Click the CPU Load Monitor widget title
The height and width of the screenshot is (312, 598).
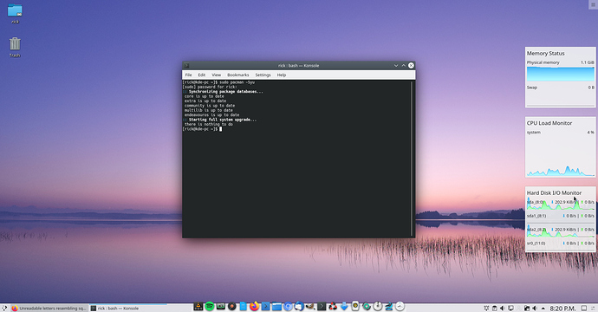[549, 123]
